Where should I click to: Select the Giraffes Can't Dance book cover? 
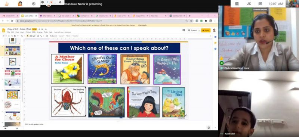(102, 69)
